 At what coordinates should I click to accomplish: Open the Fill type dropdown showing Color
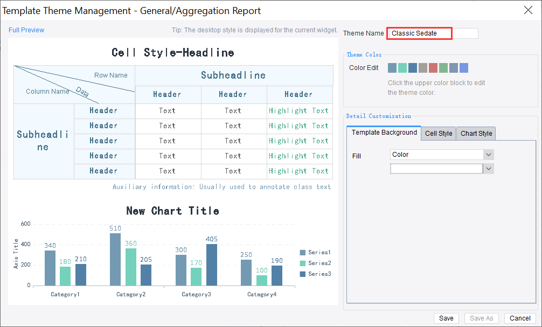(x=488, y=155)
